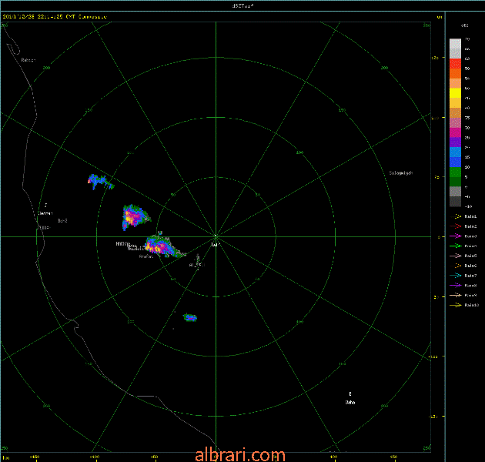Click the Rain4 green arrow icon
Viewport: 485px width, 462px height.
coord(456,246)
